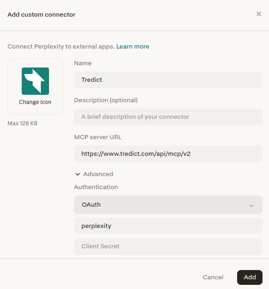Click the Description (optional) label
This screenshot has height=289, width=269.
(x=106, y=100)
